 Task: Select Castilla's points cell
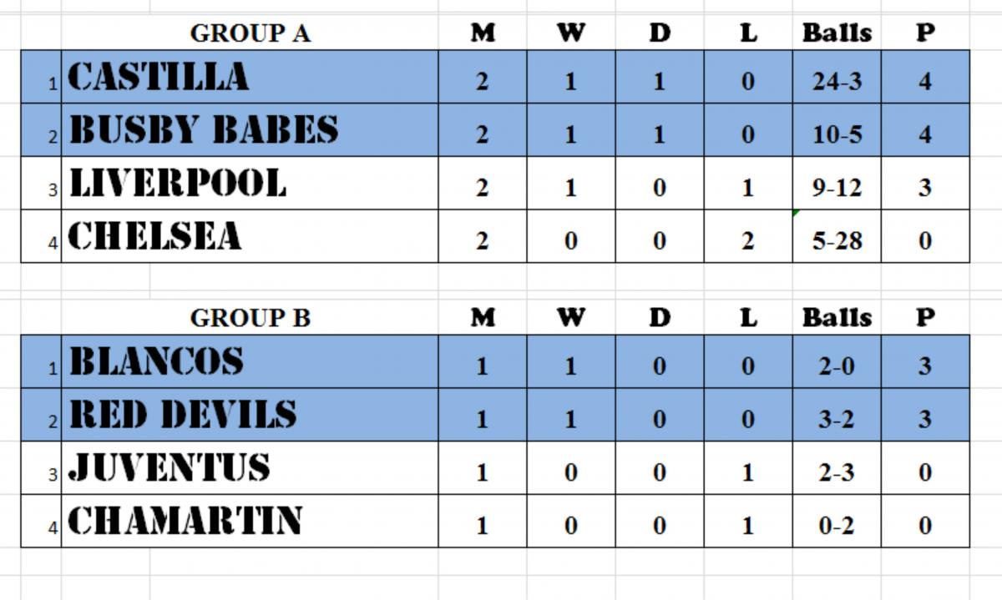(x=924, y=81)
